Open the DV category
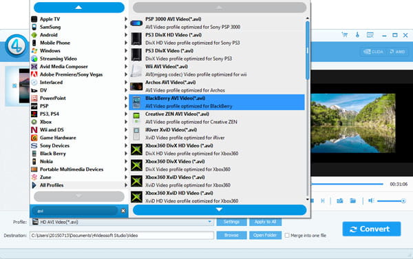Image resolution: width=413 pixels, height=259 pixels. click(x=79, y=90)
